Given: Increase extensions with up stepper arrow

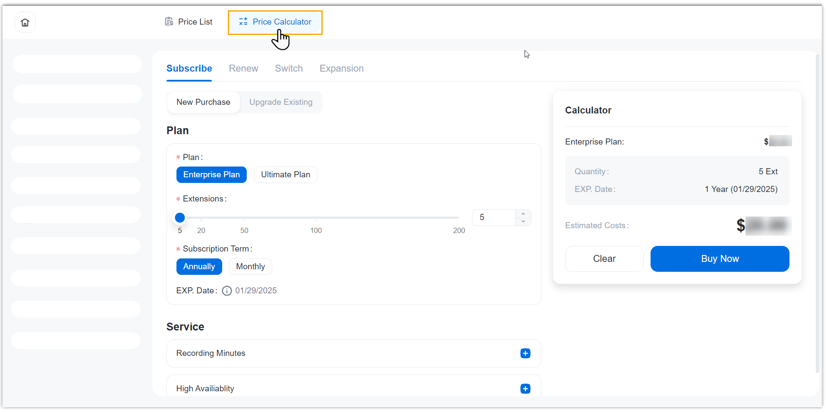Looking at the screenshot, I should [523, 214].
